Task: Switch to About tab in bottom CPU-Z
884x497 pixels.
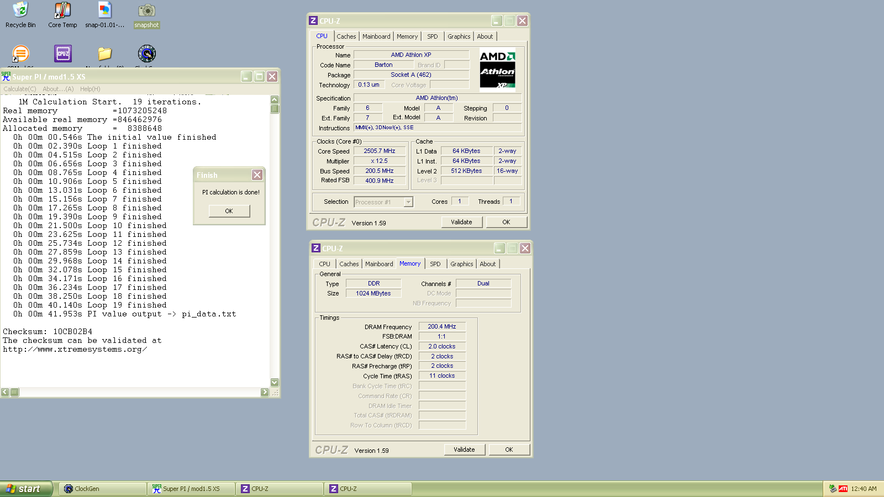Action: click(x=488, y=264)
